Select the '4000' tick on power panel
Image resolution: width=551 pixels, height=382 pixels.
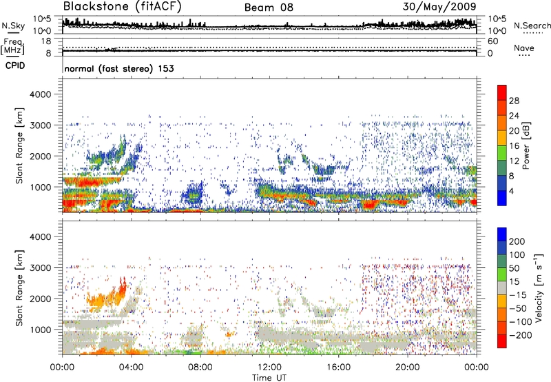pyautogui.click(x=40, y=94)
